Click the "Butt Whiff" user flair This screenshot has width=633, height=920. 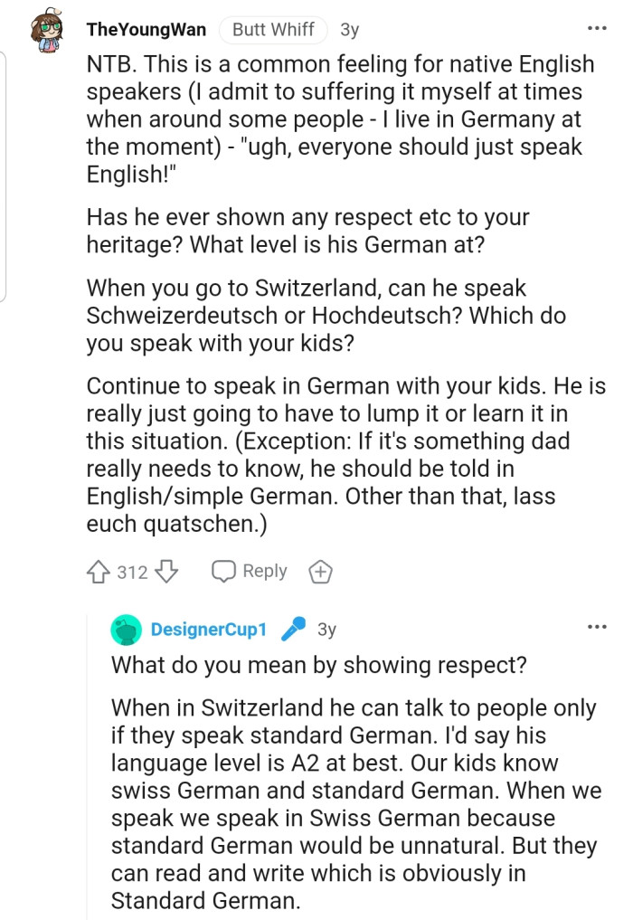[273, 30]
